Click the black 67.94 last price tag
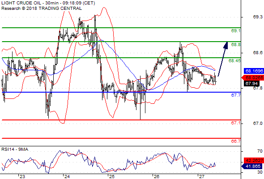This screenshot has height=179, width=264. [x=251, y=83]
